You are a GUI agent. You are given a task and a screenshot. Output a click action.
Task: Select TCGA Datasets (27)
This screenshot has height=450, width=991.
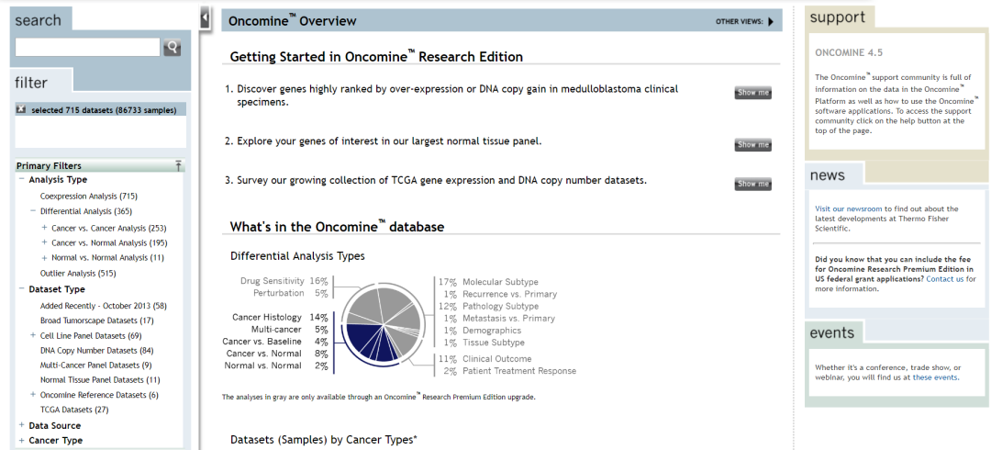[74, 410]
